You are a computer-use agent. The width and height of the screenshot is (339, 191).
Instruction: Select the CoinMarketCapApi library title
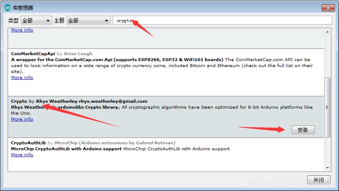tap(33, 54)
